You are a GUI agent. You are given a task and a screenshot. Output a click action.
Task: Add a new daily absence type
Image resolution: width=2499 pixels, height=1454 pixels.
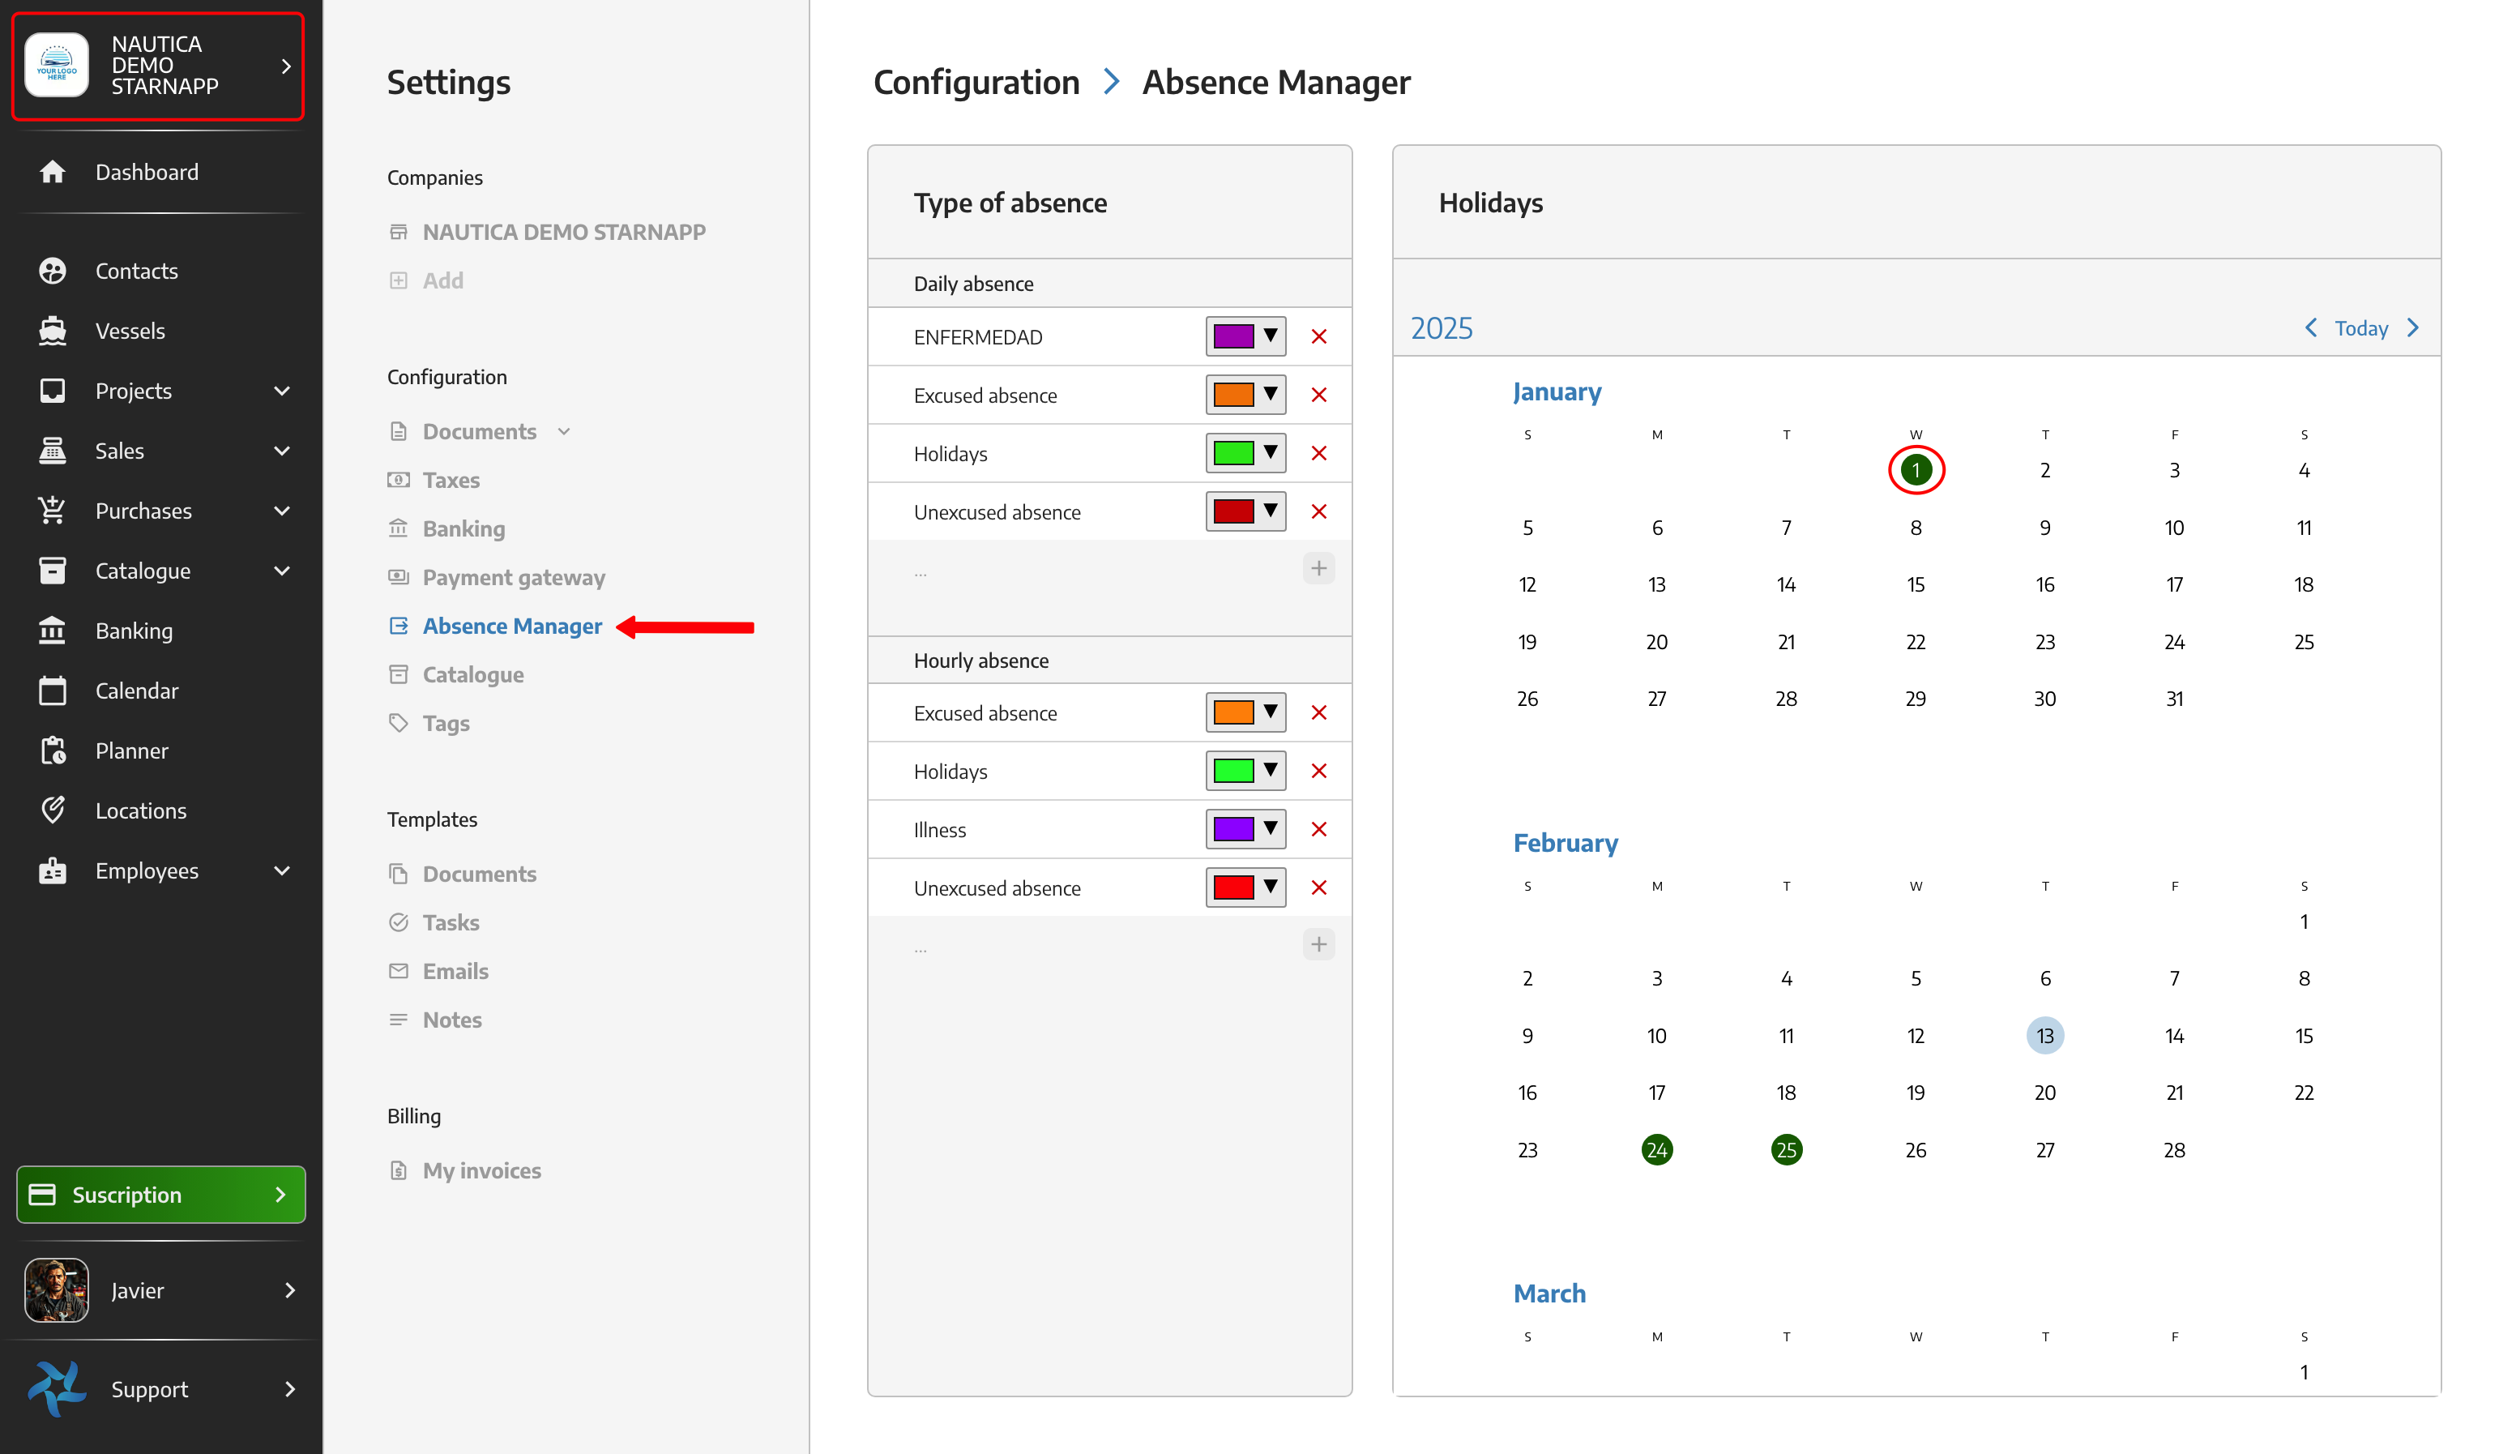coord(1319,568)
